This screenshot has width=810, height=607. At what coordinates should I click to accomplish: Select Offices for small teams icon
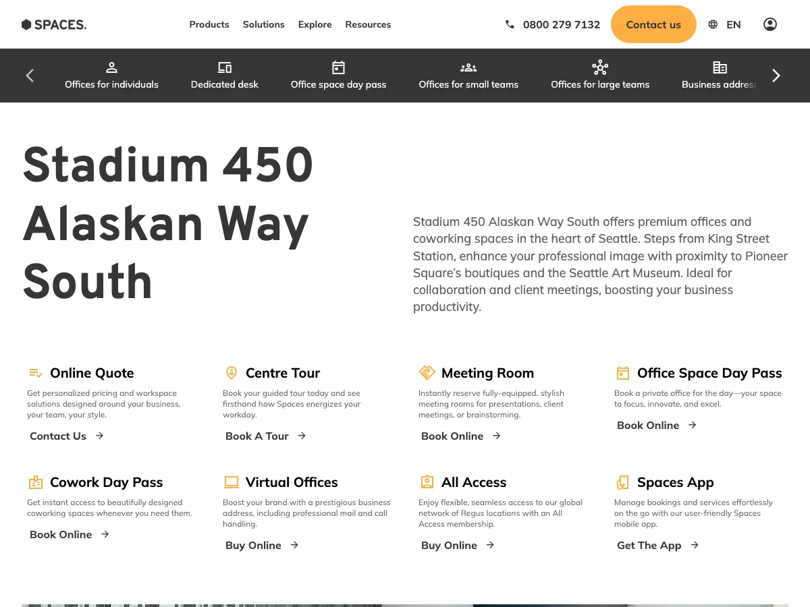468,67
